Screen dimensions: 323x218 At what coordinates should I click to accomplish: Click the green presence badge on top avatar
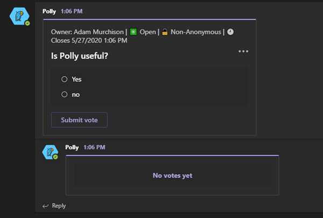pos(27,23)
